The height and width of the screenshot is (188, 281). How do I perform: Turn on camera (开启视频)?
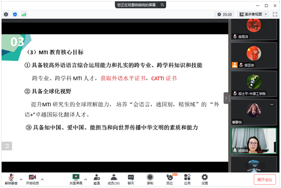[32, 179]
